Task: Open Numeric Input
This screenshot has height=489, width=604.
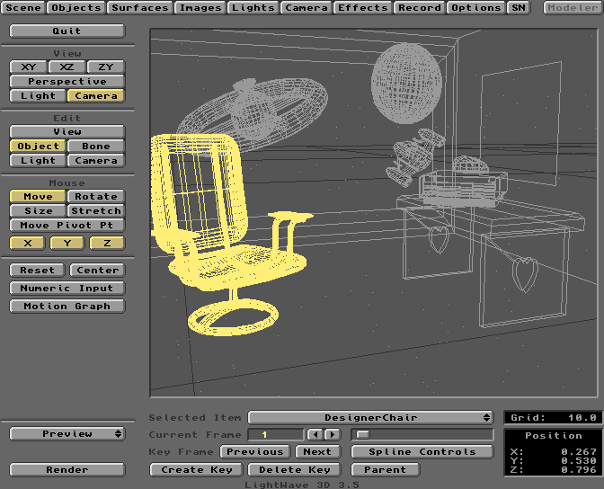Action: coord(67,289)
